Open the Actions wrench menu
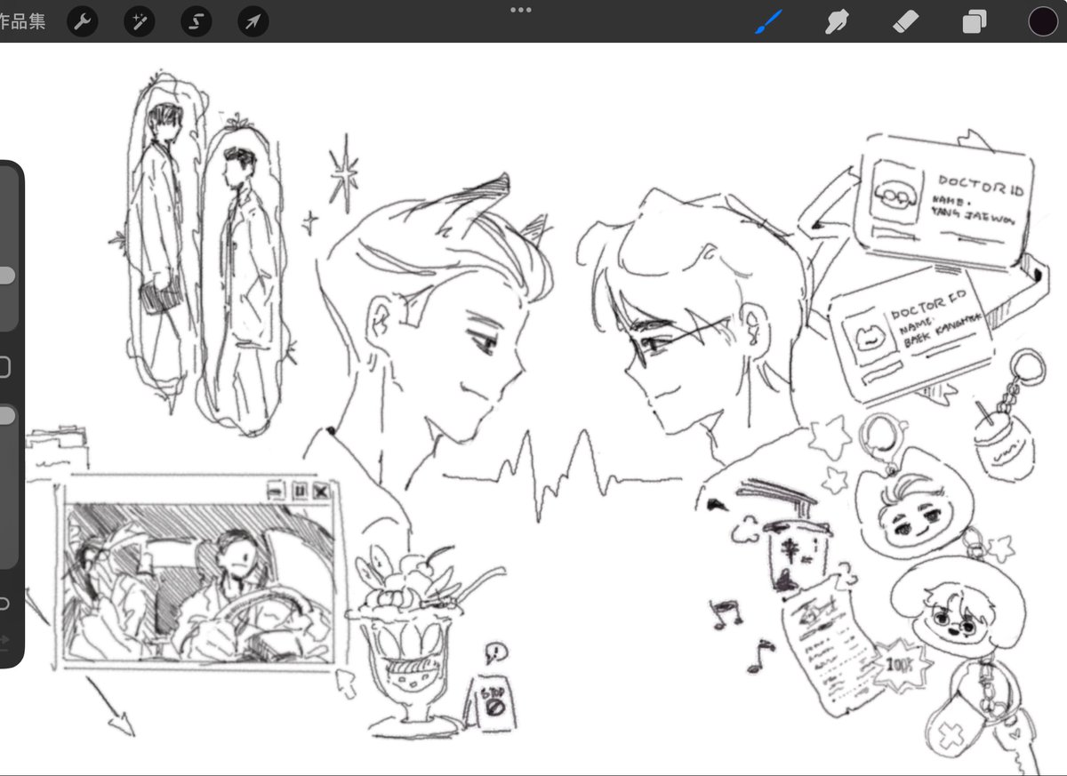This screenshot has width=1067, height=776. point(83,21)
